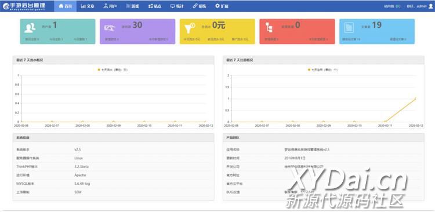Viewport: 435px width, 212px height.
Task: Click the 手游后台管理 logo
Action: tap(24, 6)
